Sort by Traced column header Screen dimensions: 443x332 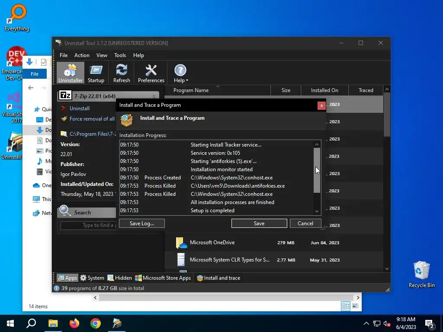366,90
